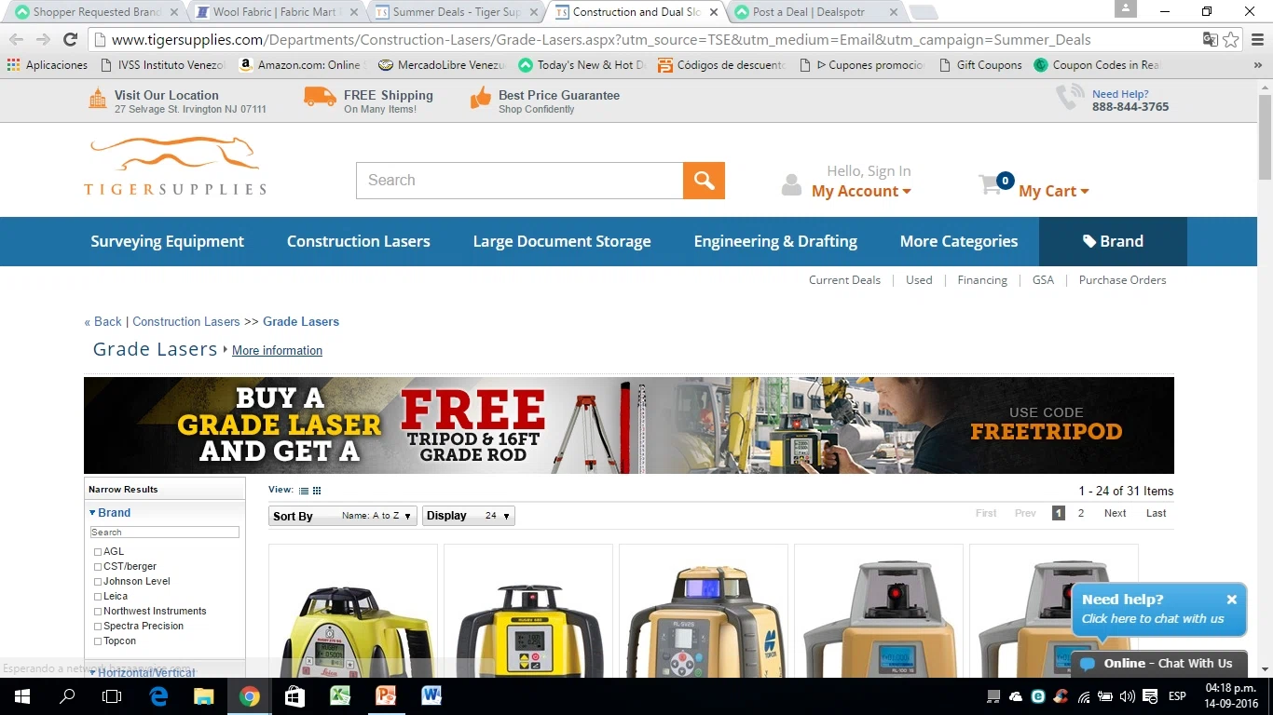Open Engineering & Drafting menu
Viewport: 1273px width, 715px height.
(775, 241)
